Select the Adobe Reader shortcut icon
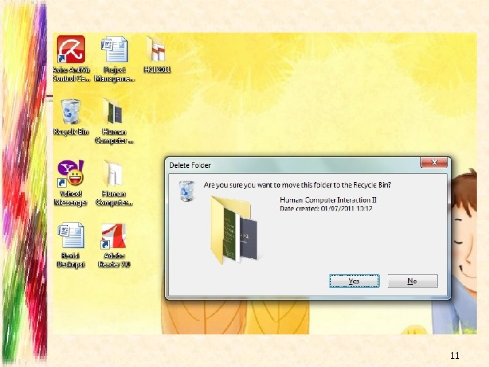This screenshot has width=489, height=367. [x=113, y=236]
